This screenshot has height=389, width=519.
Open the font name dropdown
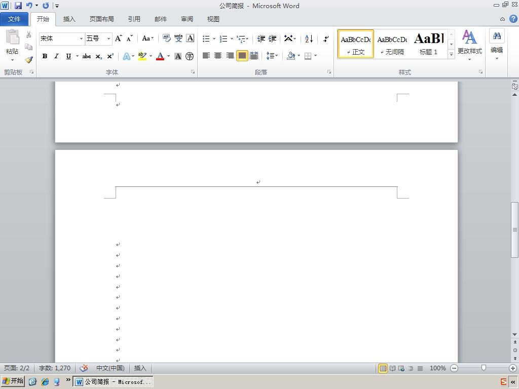[81, 38]
